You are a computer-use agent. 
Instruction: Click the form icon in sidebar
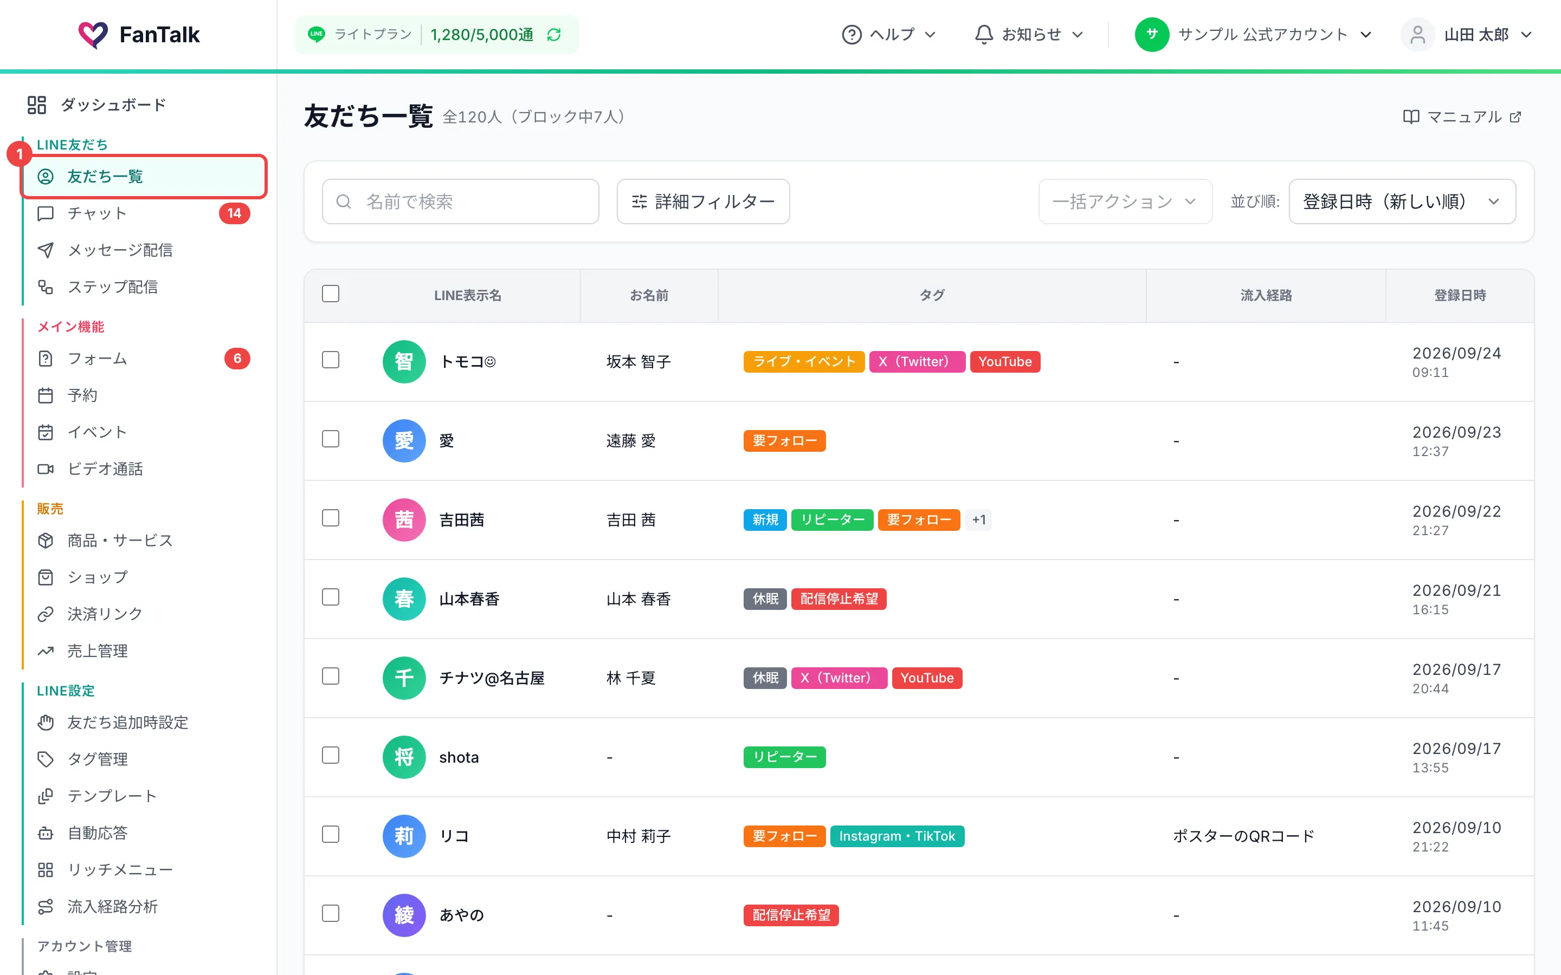(x=45, y=359)
